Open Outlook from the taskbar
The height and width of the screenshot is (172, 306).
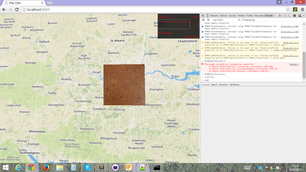[x=129, y=167]
